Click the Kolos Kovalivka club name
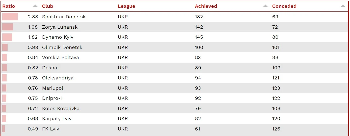 point(61,109)
